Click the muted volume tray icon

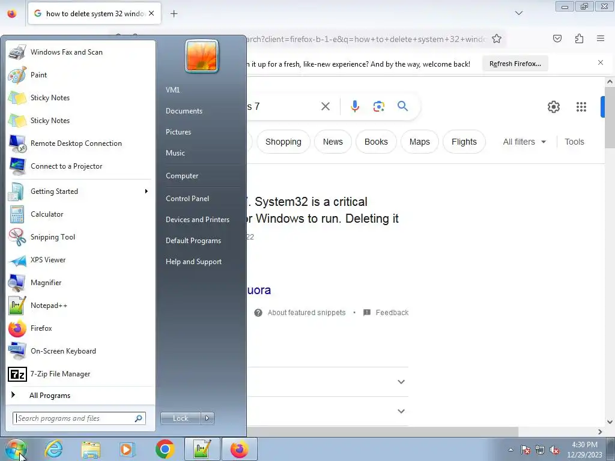[x=554, y=450]
